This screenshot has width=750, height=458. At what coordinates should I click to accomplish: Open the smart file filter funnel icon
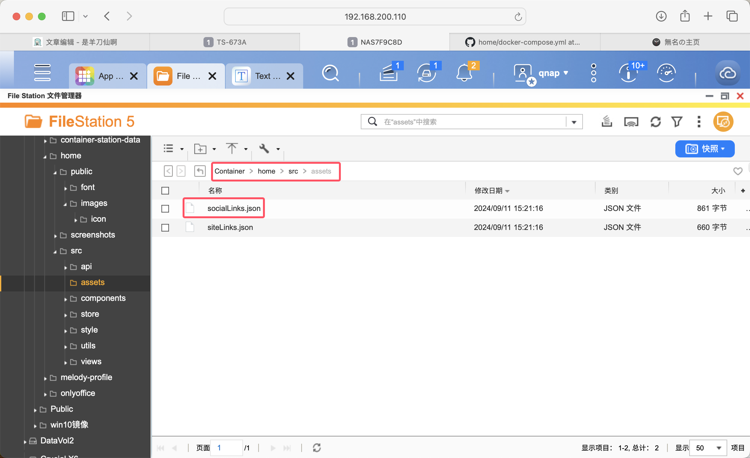click(x=677, y=122)
